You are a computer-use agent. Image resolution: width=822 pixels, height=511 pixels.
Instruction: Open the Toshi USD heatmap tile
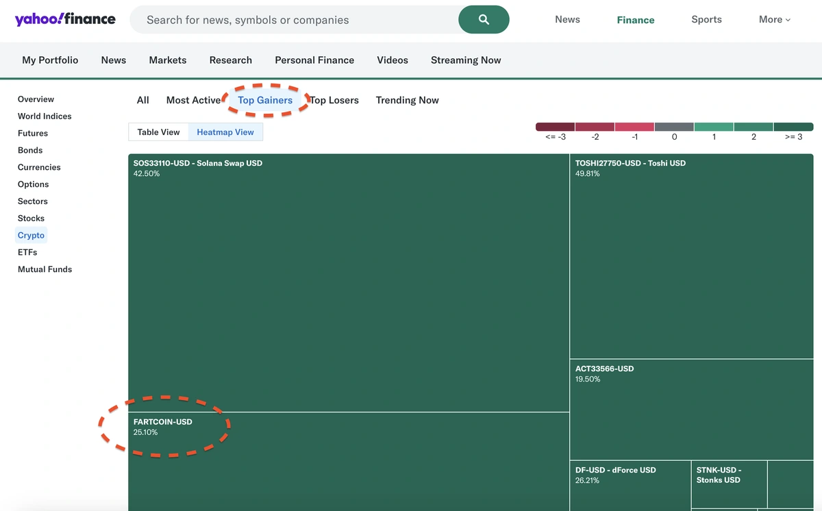692,256
